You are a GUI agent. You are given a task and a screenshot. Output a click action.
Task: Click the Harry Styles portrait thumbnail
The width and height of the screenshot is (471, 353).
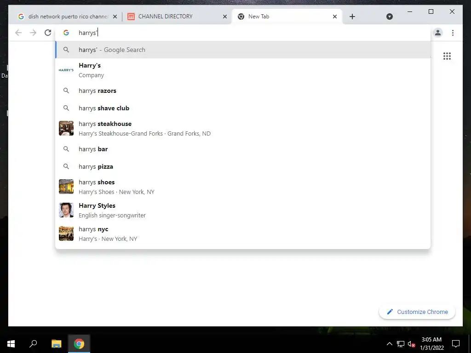click(x=66, y=210)
